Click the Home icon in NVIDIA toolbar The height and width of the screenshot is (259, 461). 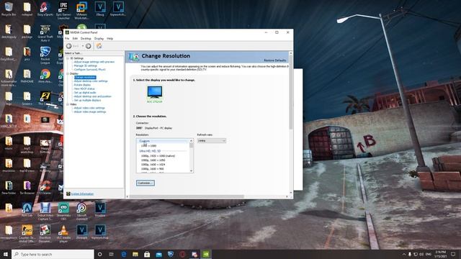[x=99, y=46]
